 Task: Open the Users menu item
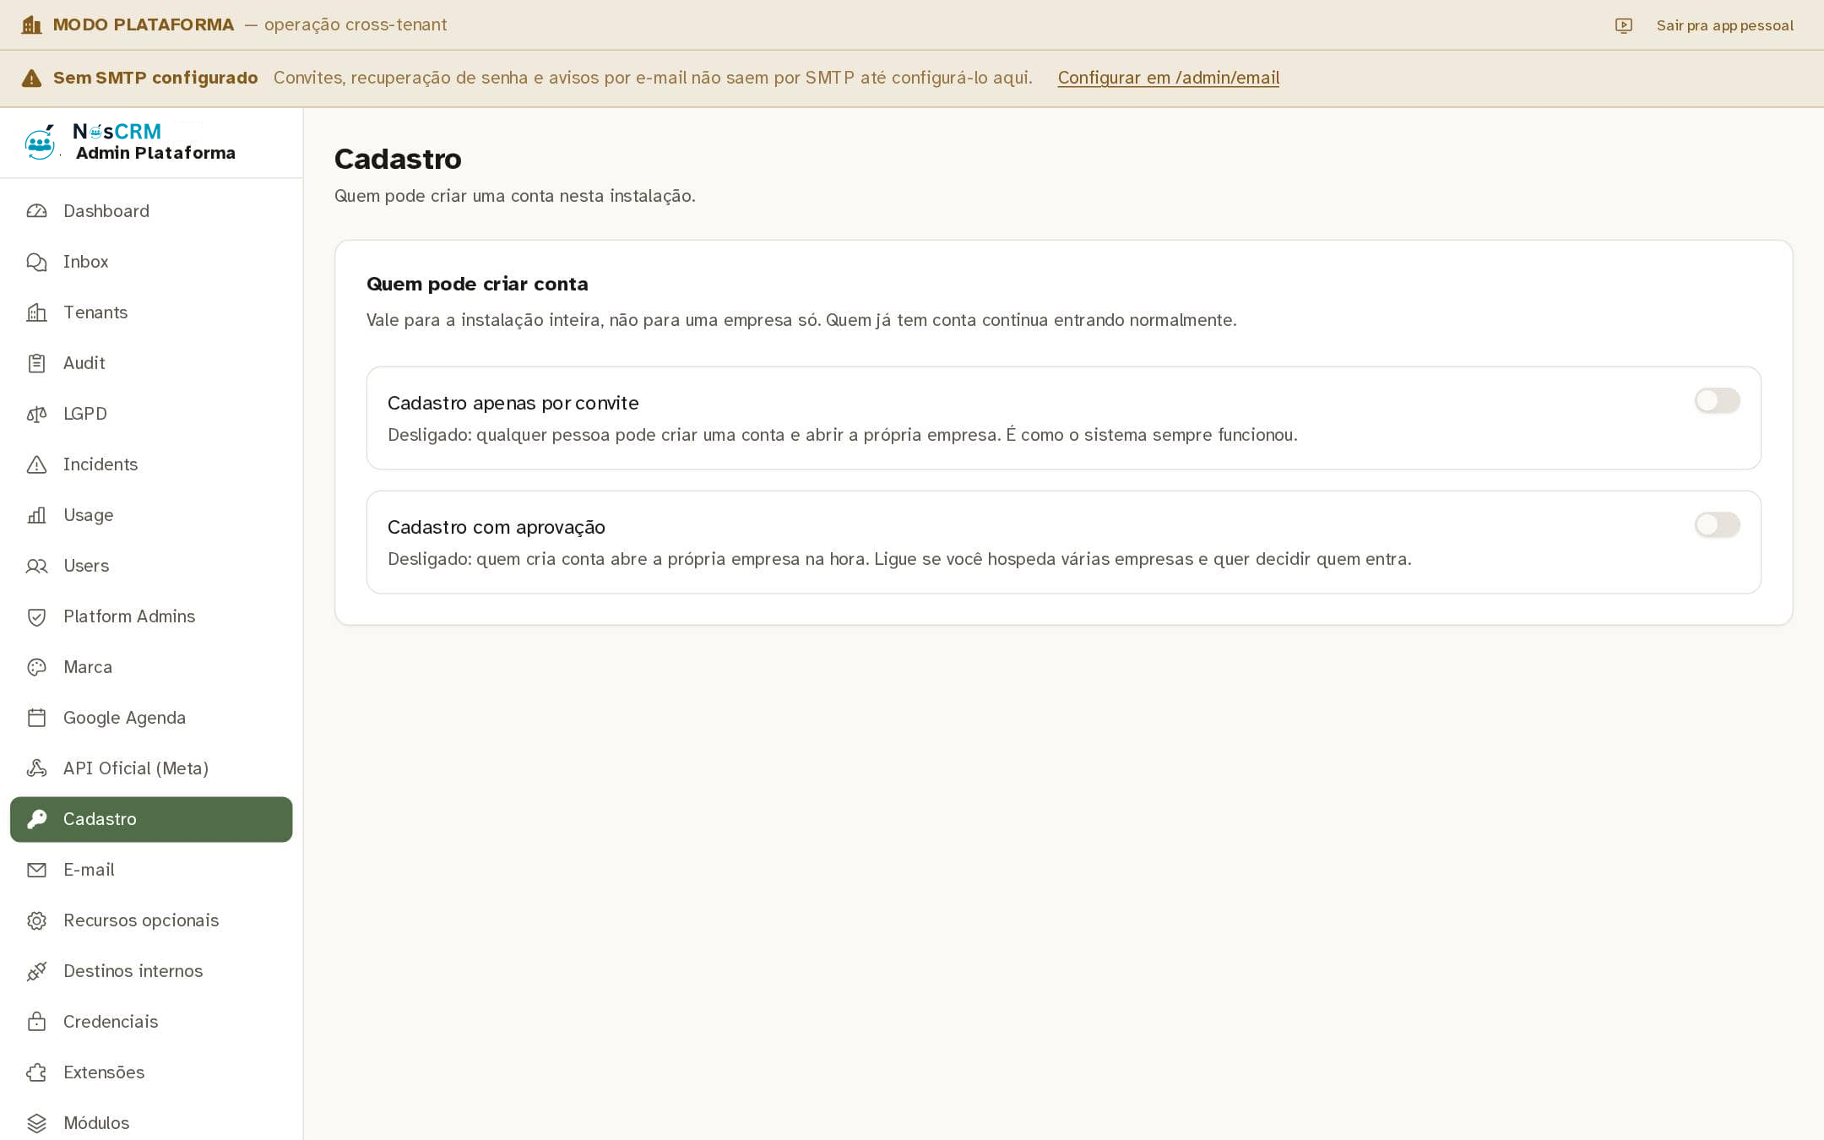[151, 566]
